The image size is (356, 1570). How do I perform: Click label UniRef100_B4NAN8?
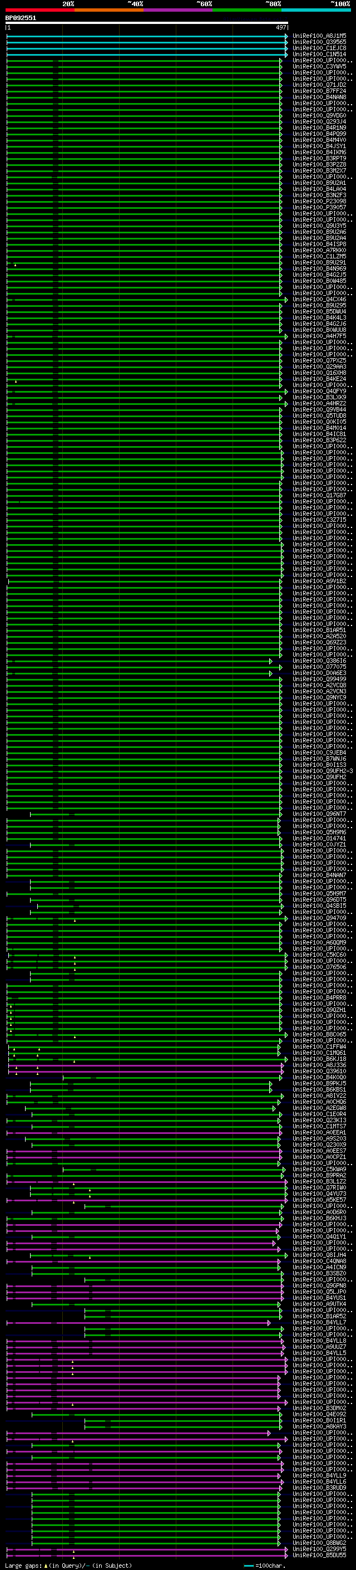click(x=319, y=97)
